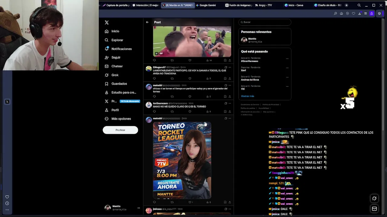Click Grok icon on ElNeguro67's reply
The width and height of the screenshot is (387, 217).
226,67
